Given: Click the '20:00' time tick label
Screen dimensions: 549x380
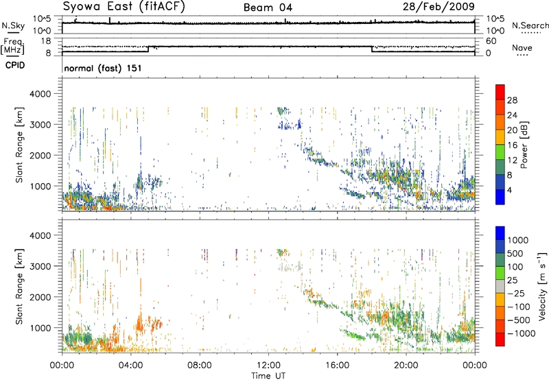Looking at the screenshot, I should (406, 366).
